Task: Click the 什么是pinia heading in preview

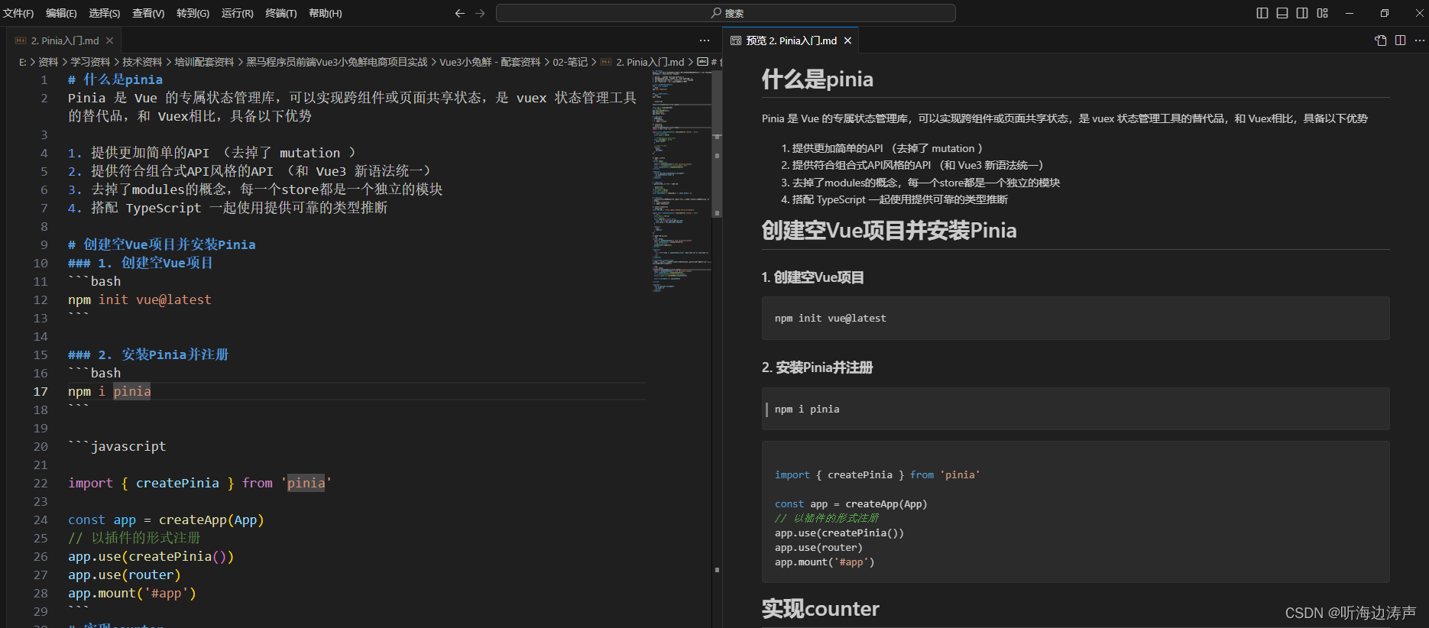Action: tap(817, 79)
